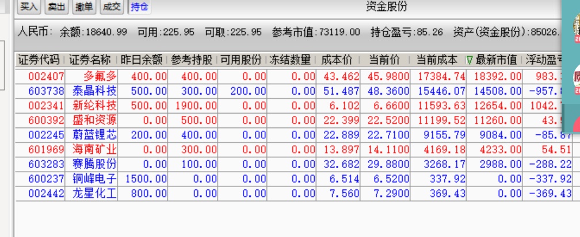Click the 冻结数量 column header
The width and height of the screenshot is (580, 237).
(x=290, y=60)
